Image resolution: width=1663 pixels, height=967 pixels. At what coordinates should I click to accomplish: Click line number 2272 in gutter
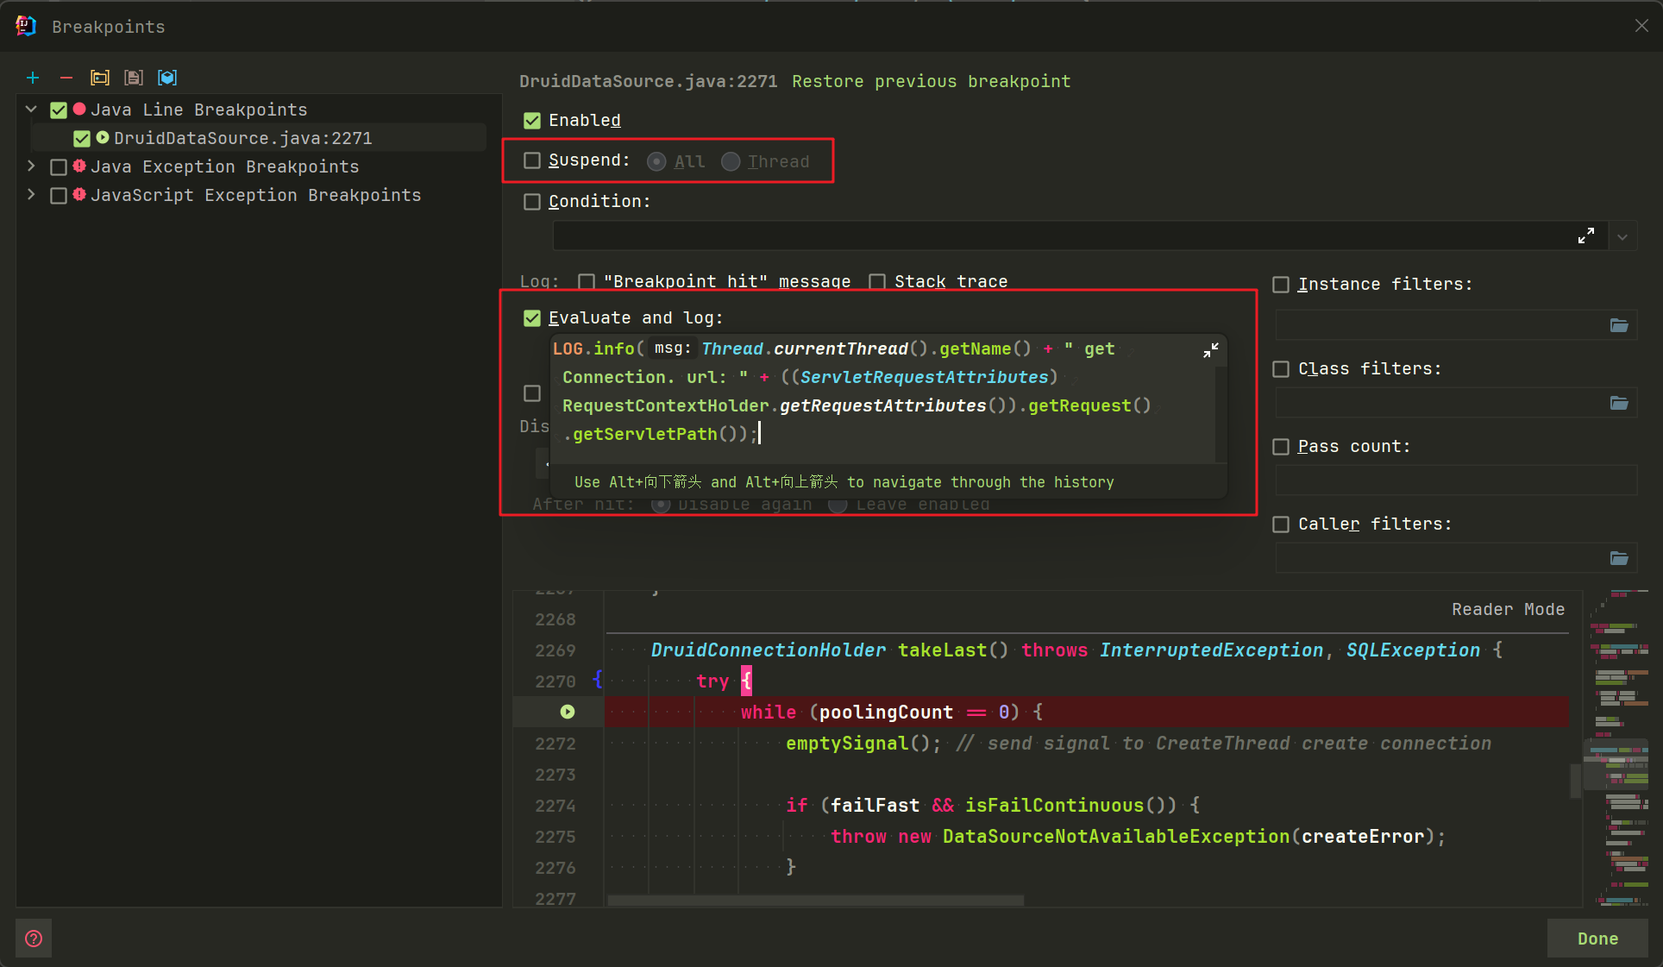pyautogui.click(x=555, y=744)
